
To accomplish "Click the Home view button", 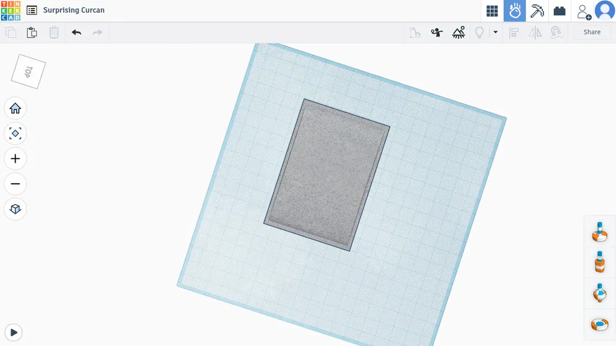I will (x=16, y=108).
